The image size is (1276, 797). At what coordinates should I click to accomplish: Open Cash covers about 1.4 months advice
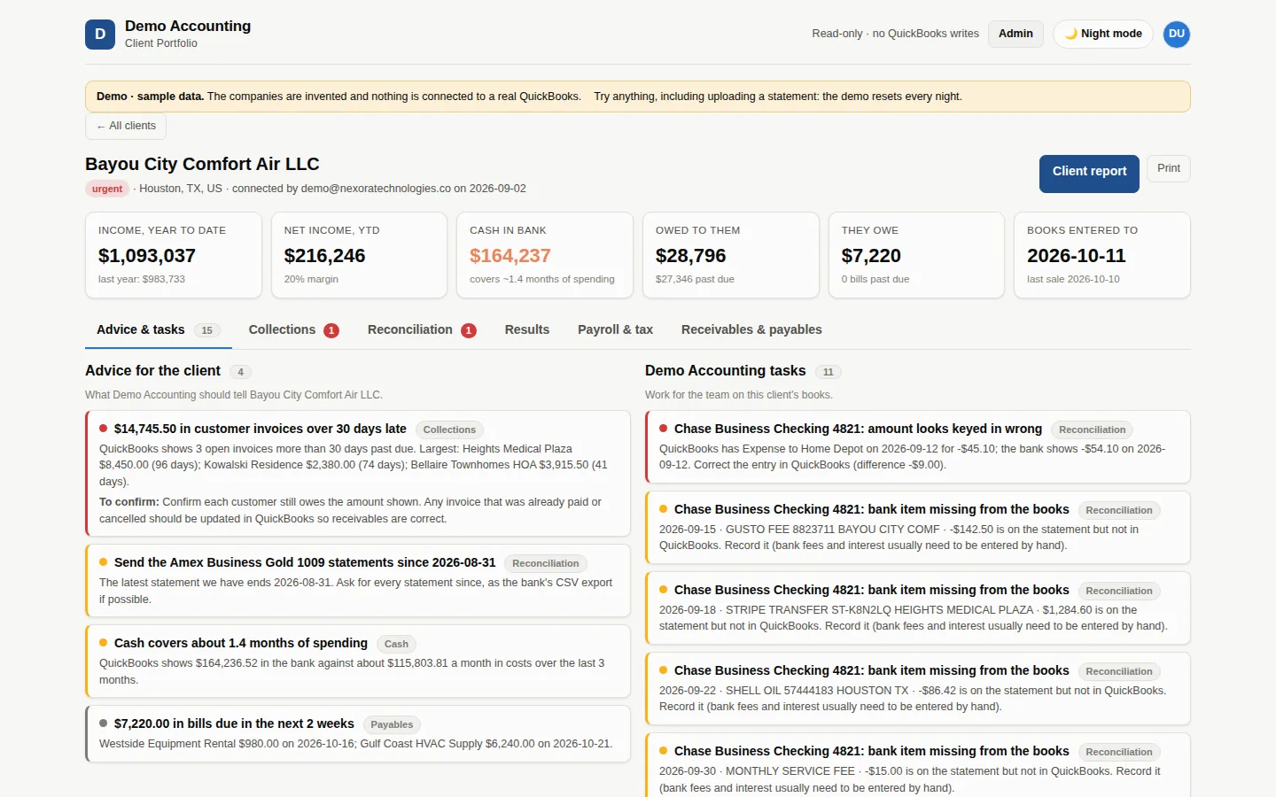241,643
